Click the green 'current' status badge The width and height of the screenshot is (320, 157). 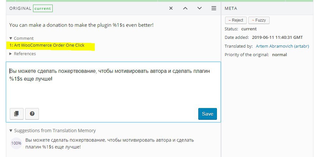(43, 8)
